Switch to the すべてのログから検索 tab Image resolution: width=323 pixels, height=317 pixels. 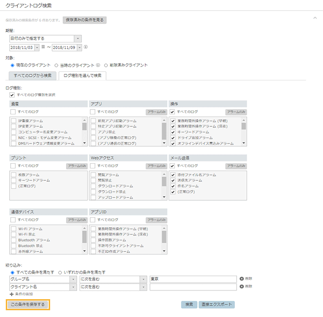pos(33,75)
